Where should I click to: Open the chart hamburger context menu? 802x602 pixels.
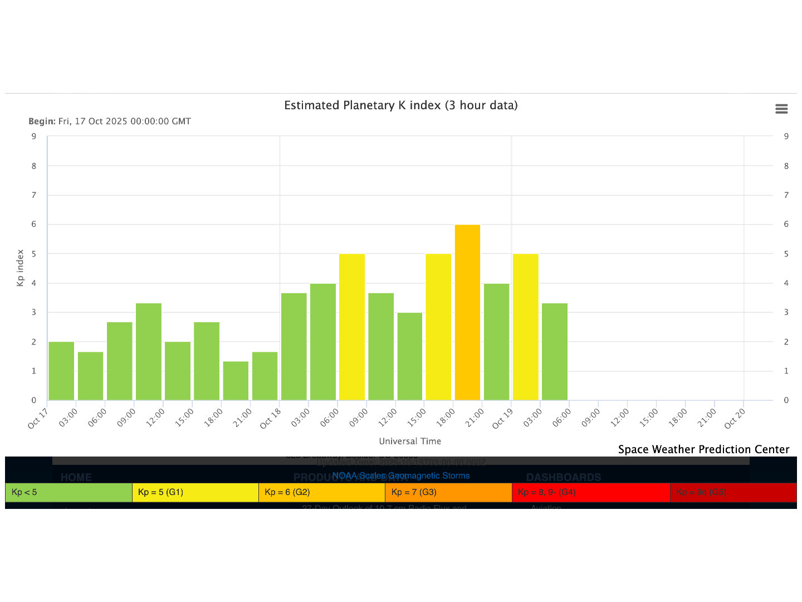point(781,109)
